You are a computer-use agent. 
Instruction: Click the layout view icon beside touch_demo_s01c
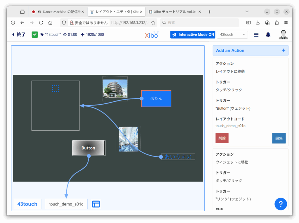96,204
